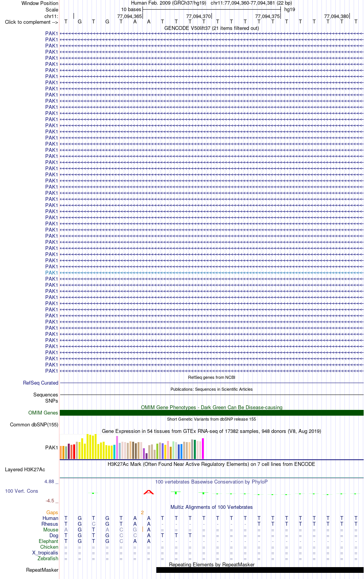The height and width of the screenshot is (579, 364).
Task: Click 'RefSeq genes from NCBI' title
Action: tap(212, 377)
